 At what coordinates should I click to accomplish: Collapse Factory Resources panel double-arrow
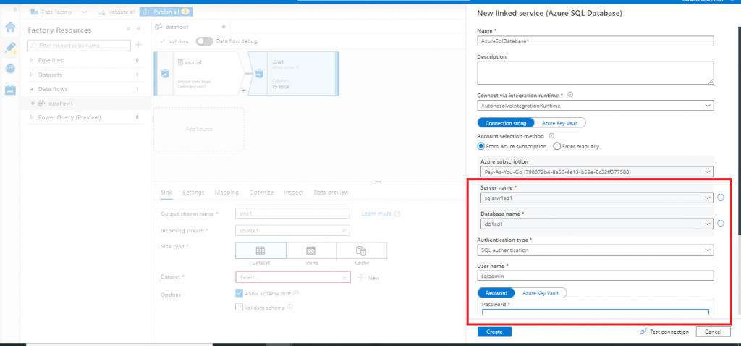pyautogui.click(x=139, y=29)
